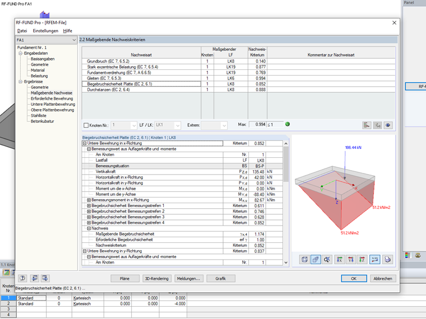Image resolution: width=426 pixels, height=319 pixels.
Task: Select row 2 header in background table
Action: coord(8,303)
